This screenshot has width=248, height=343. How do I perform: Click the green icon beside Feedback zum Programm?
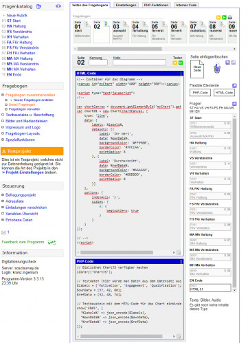click(52, 242)
